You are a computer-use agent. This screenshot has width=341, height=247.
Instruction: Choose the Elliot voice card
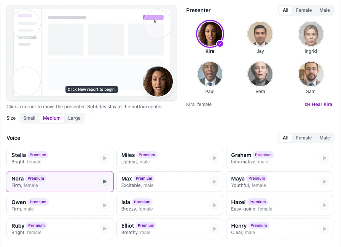coord(170,228)
